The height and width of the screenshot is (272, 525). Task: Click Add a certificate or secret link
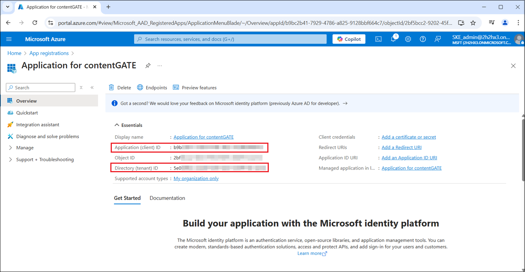tap(408, 137)
